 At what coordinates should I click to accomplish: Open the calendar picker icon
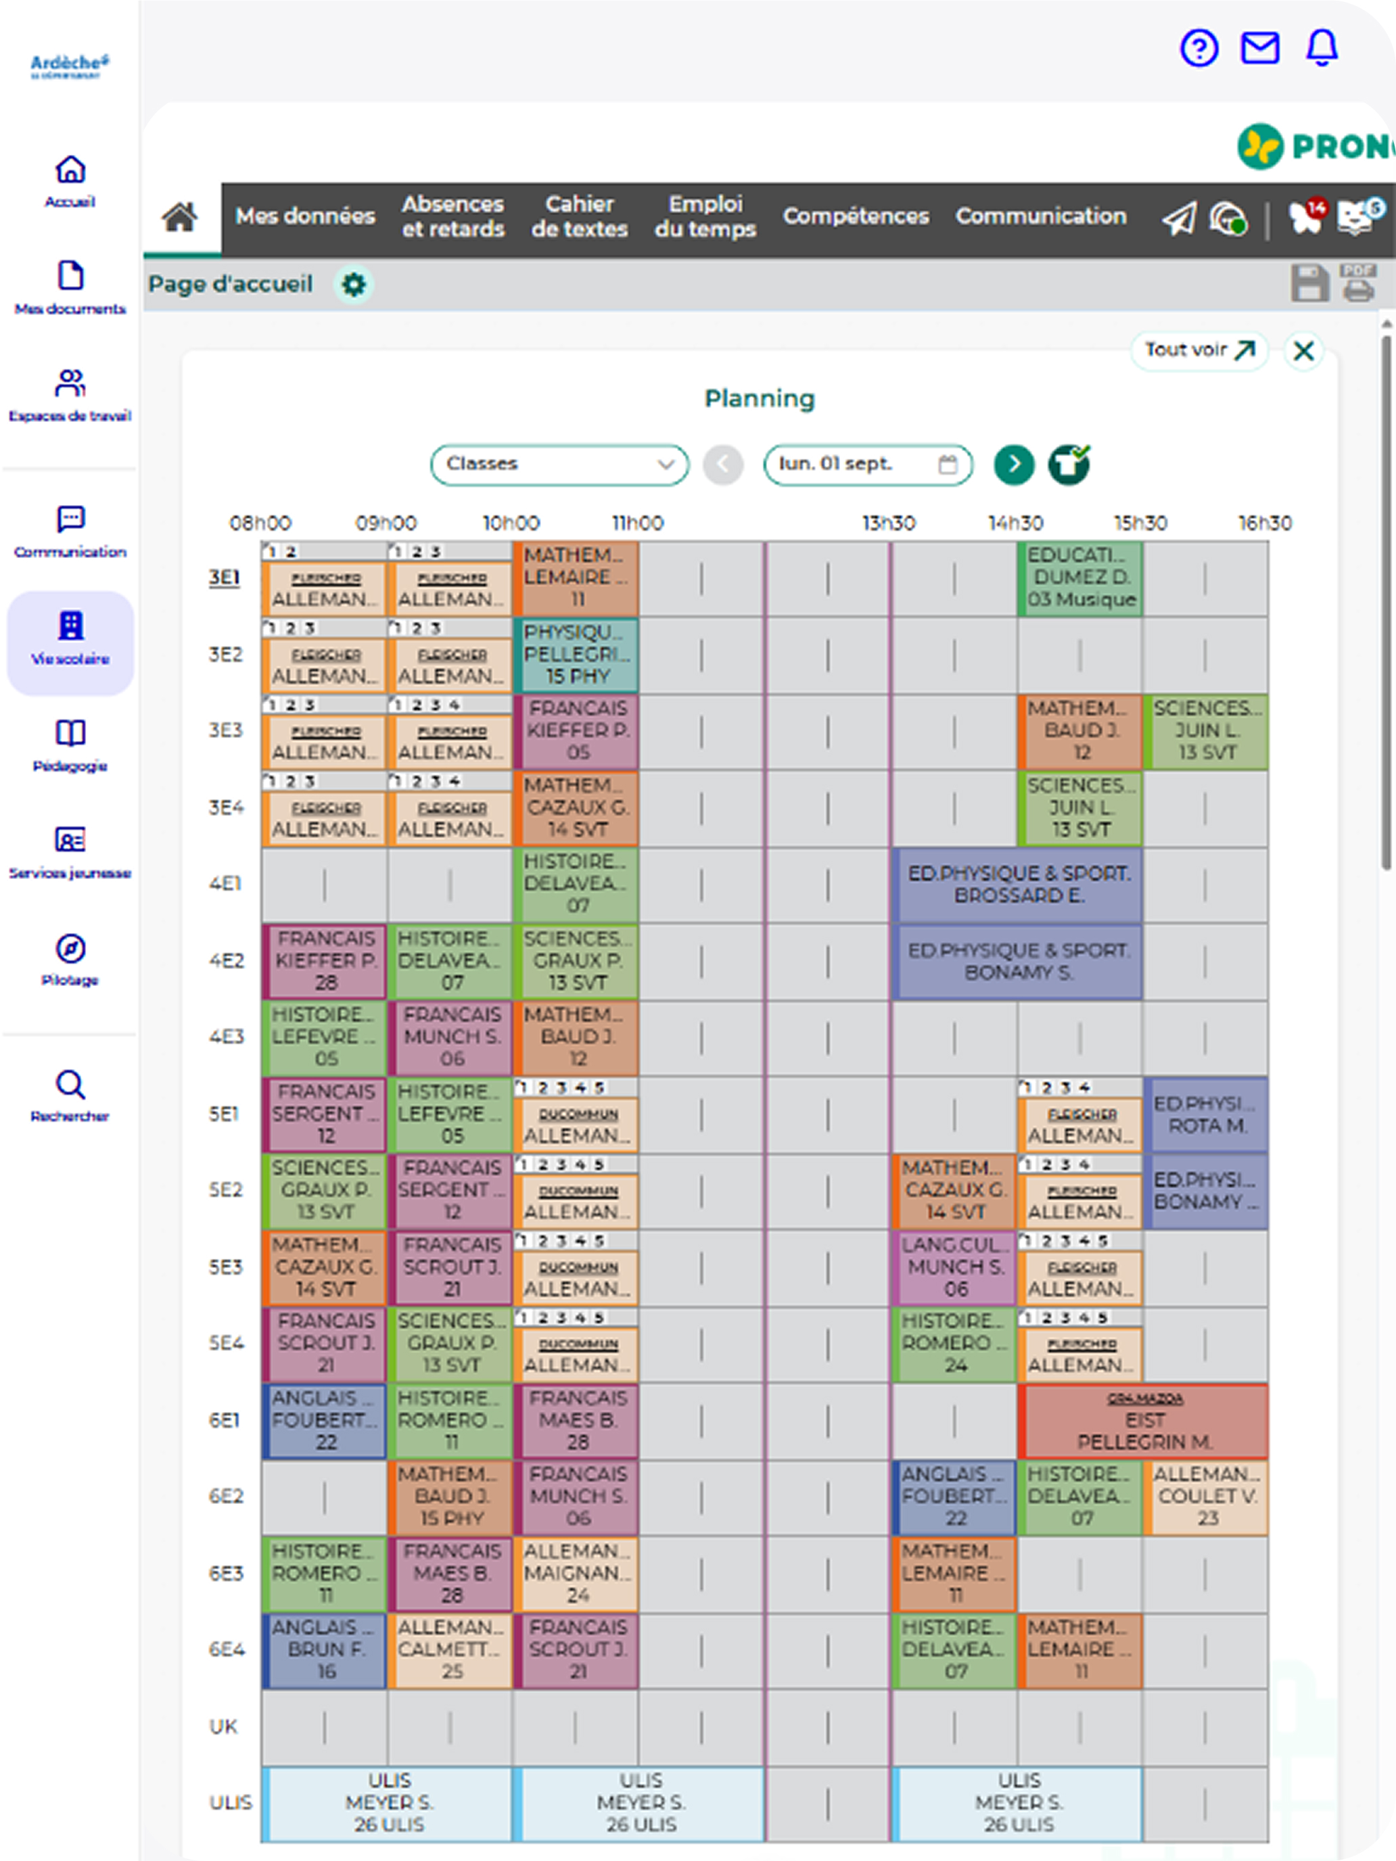click(x=948, y=465)
